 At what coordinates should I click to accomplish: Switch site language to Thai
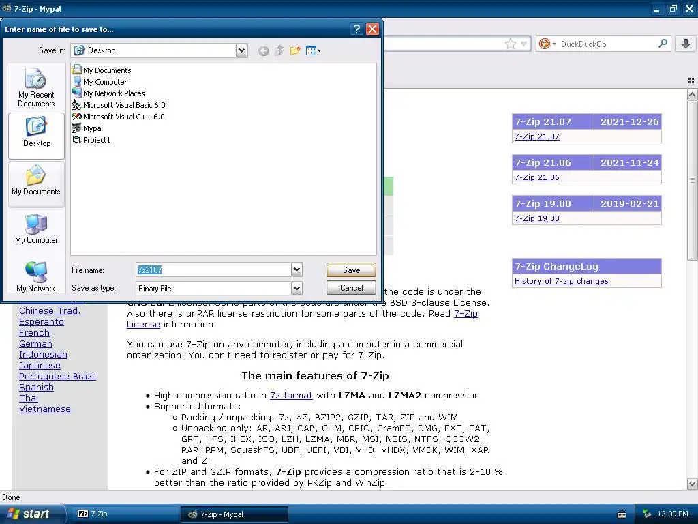pos(29,398)
